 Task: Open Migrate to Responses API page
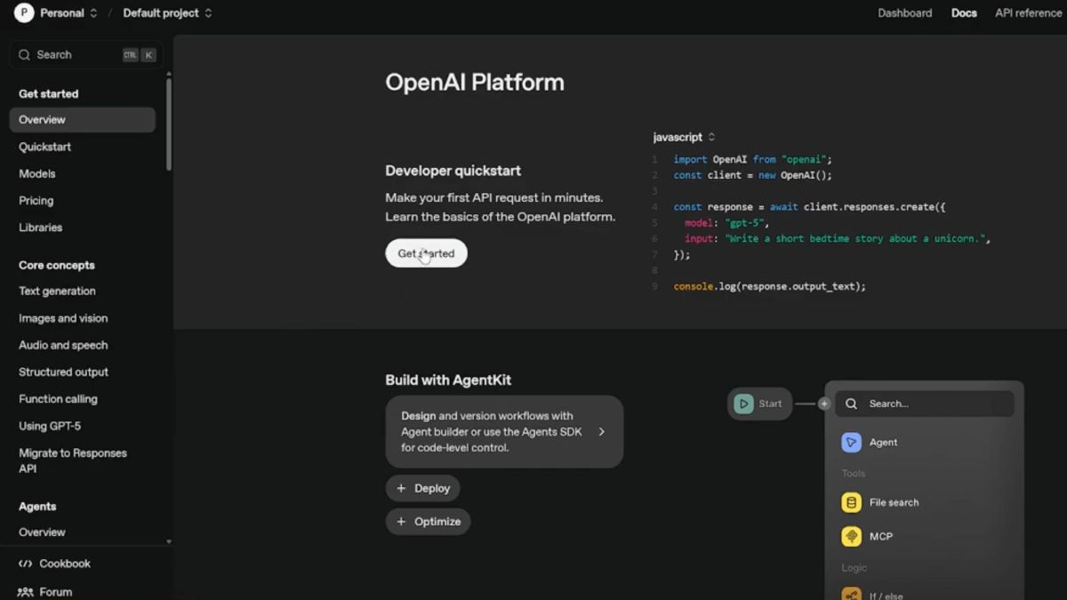[x=73, y=460]
